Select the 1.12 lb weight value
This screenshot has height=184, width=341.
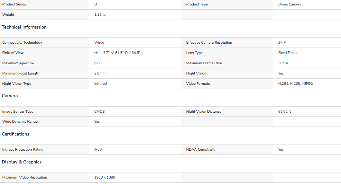click(x=100, y=14)
